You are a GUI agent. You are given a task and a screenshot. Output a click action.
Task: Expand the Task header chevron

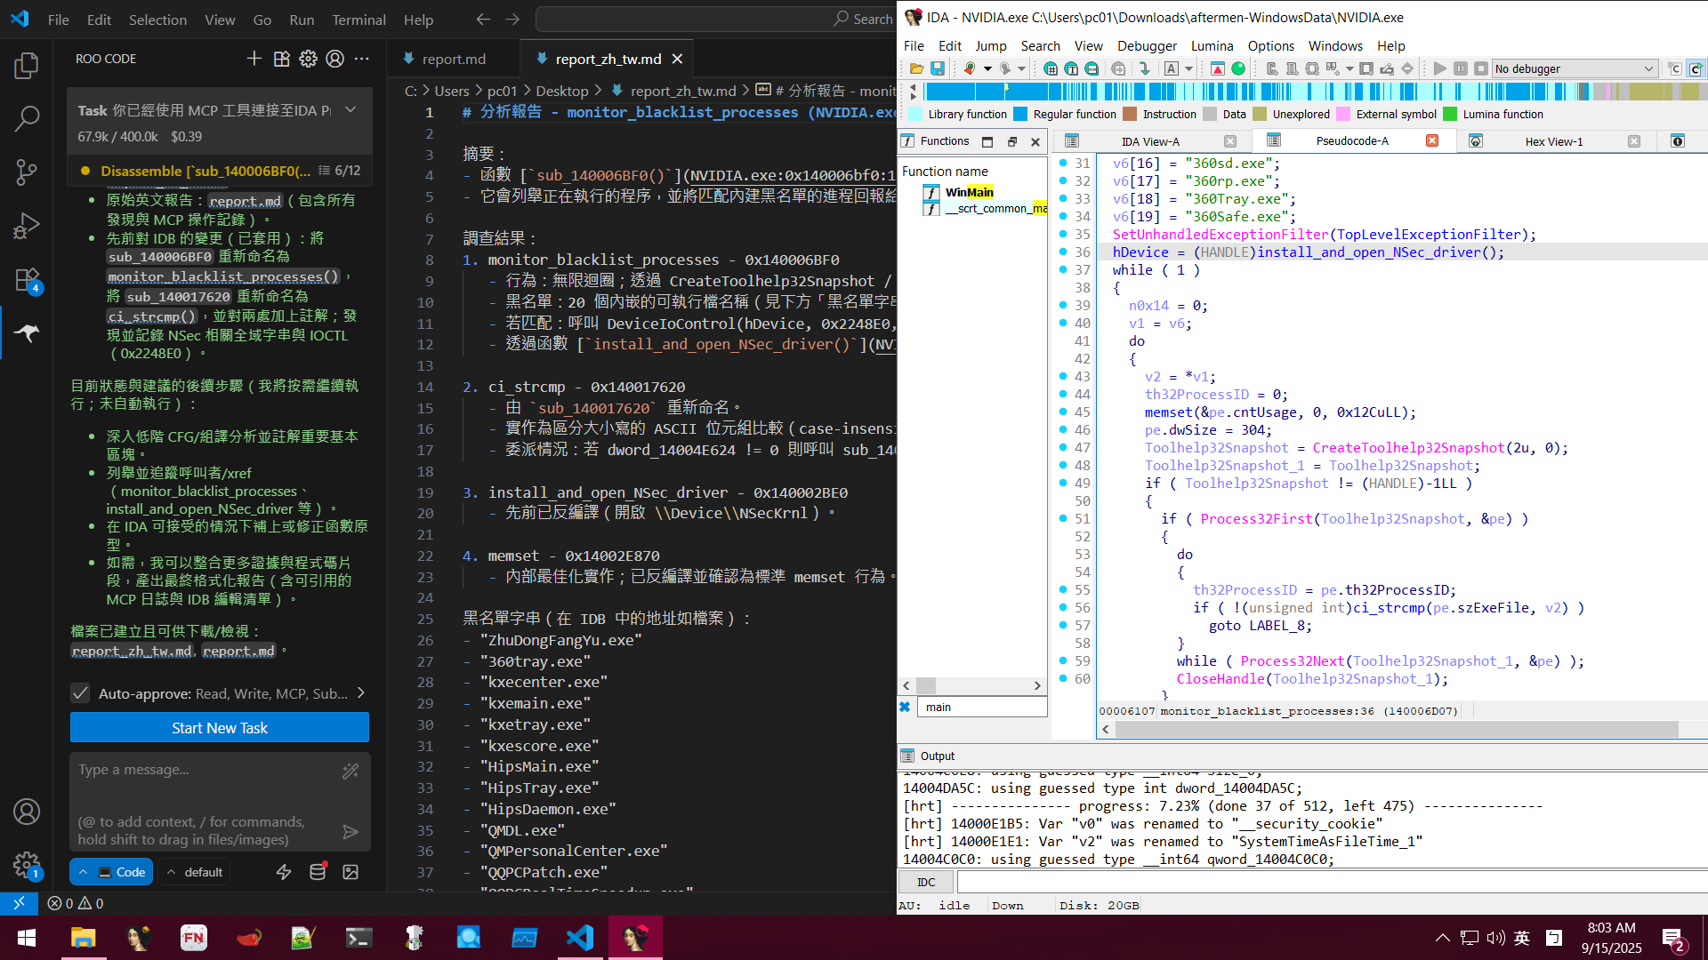[x=351, y=109]
